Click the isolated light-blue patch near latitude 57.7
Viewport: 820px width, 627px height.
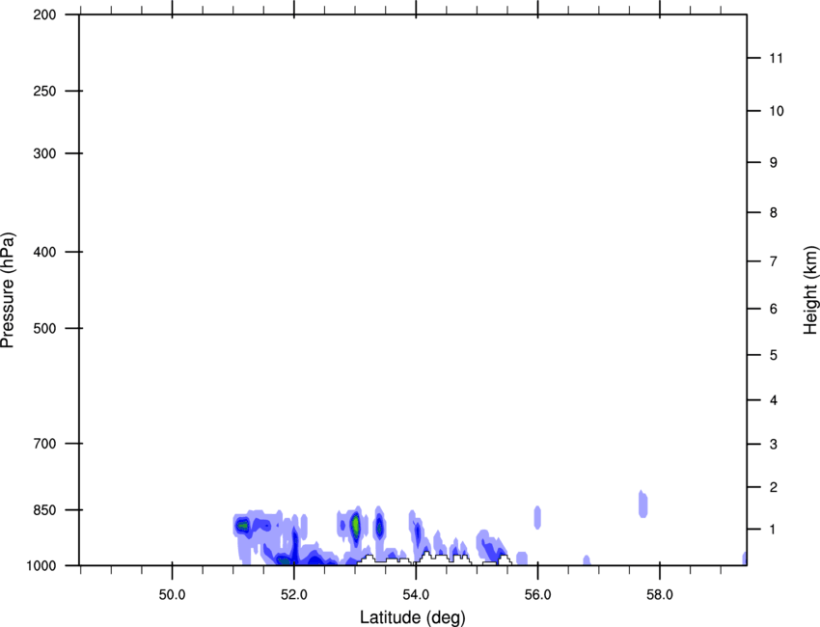(x=643, y=504)
